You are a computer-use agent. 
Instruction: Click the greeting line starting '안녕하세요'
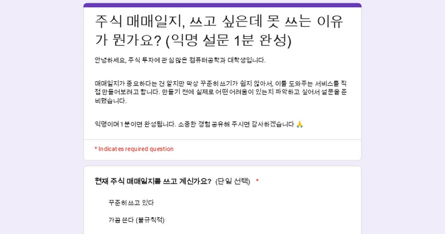tap(180, 61)
